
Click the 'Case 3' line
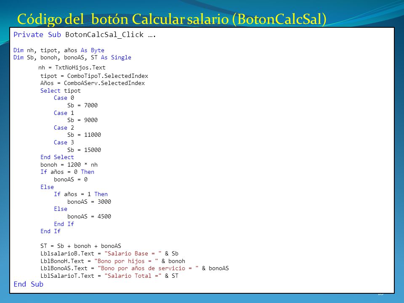[x=64, y=143]
